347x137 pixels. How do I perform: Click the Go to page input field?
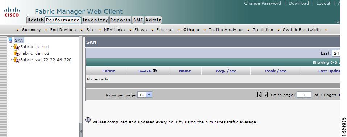tap(304, 95)
